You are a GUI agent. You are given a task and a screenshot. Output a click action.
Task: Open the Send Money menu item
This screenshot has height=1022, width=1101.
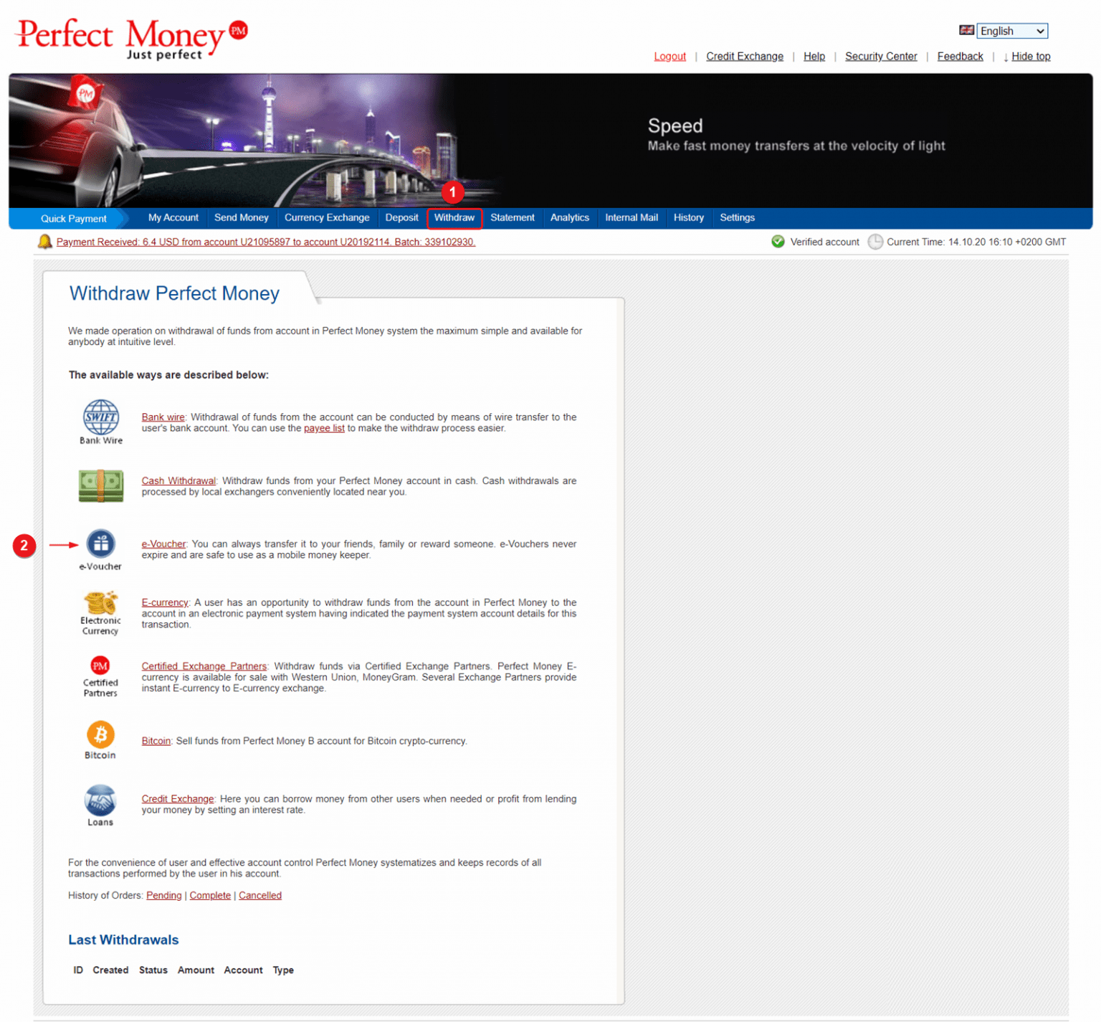(242, 217)
